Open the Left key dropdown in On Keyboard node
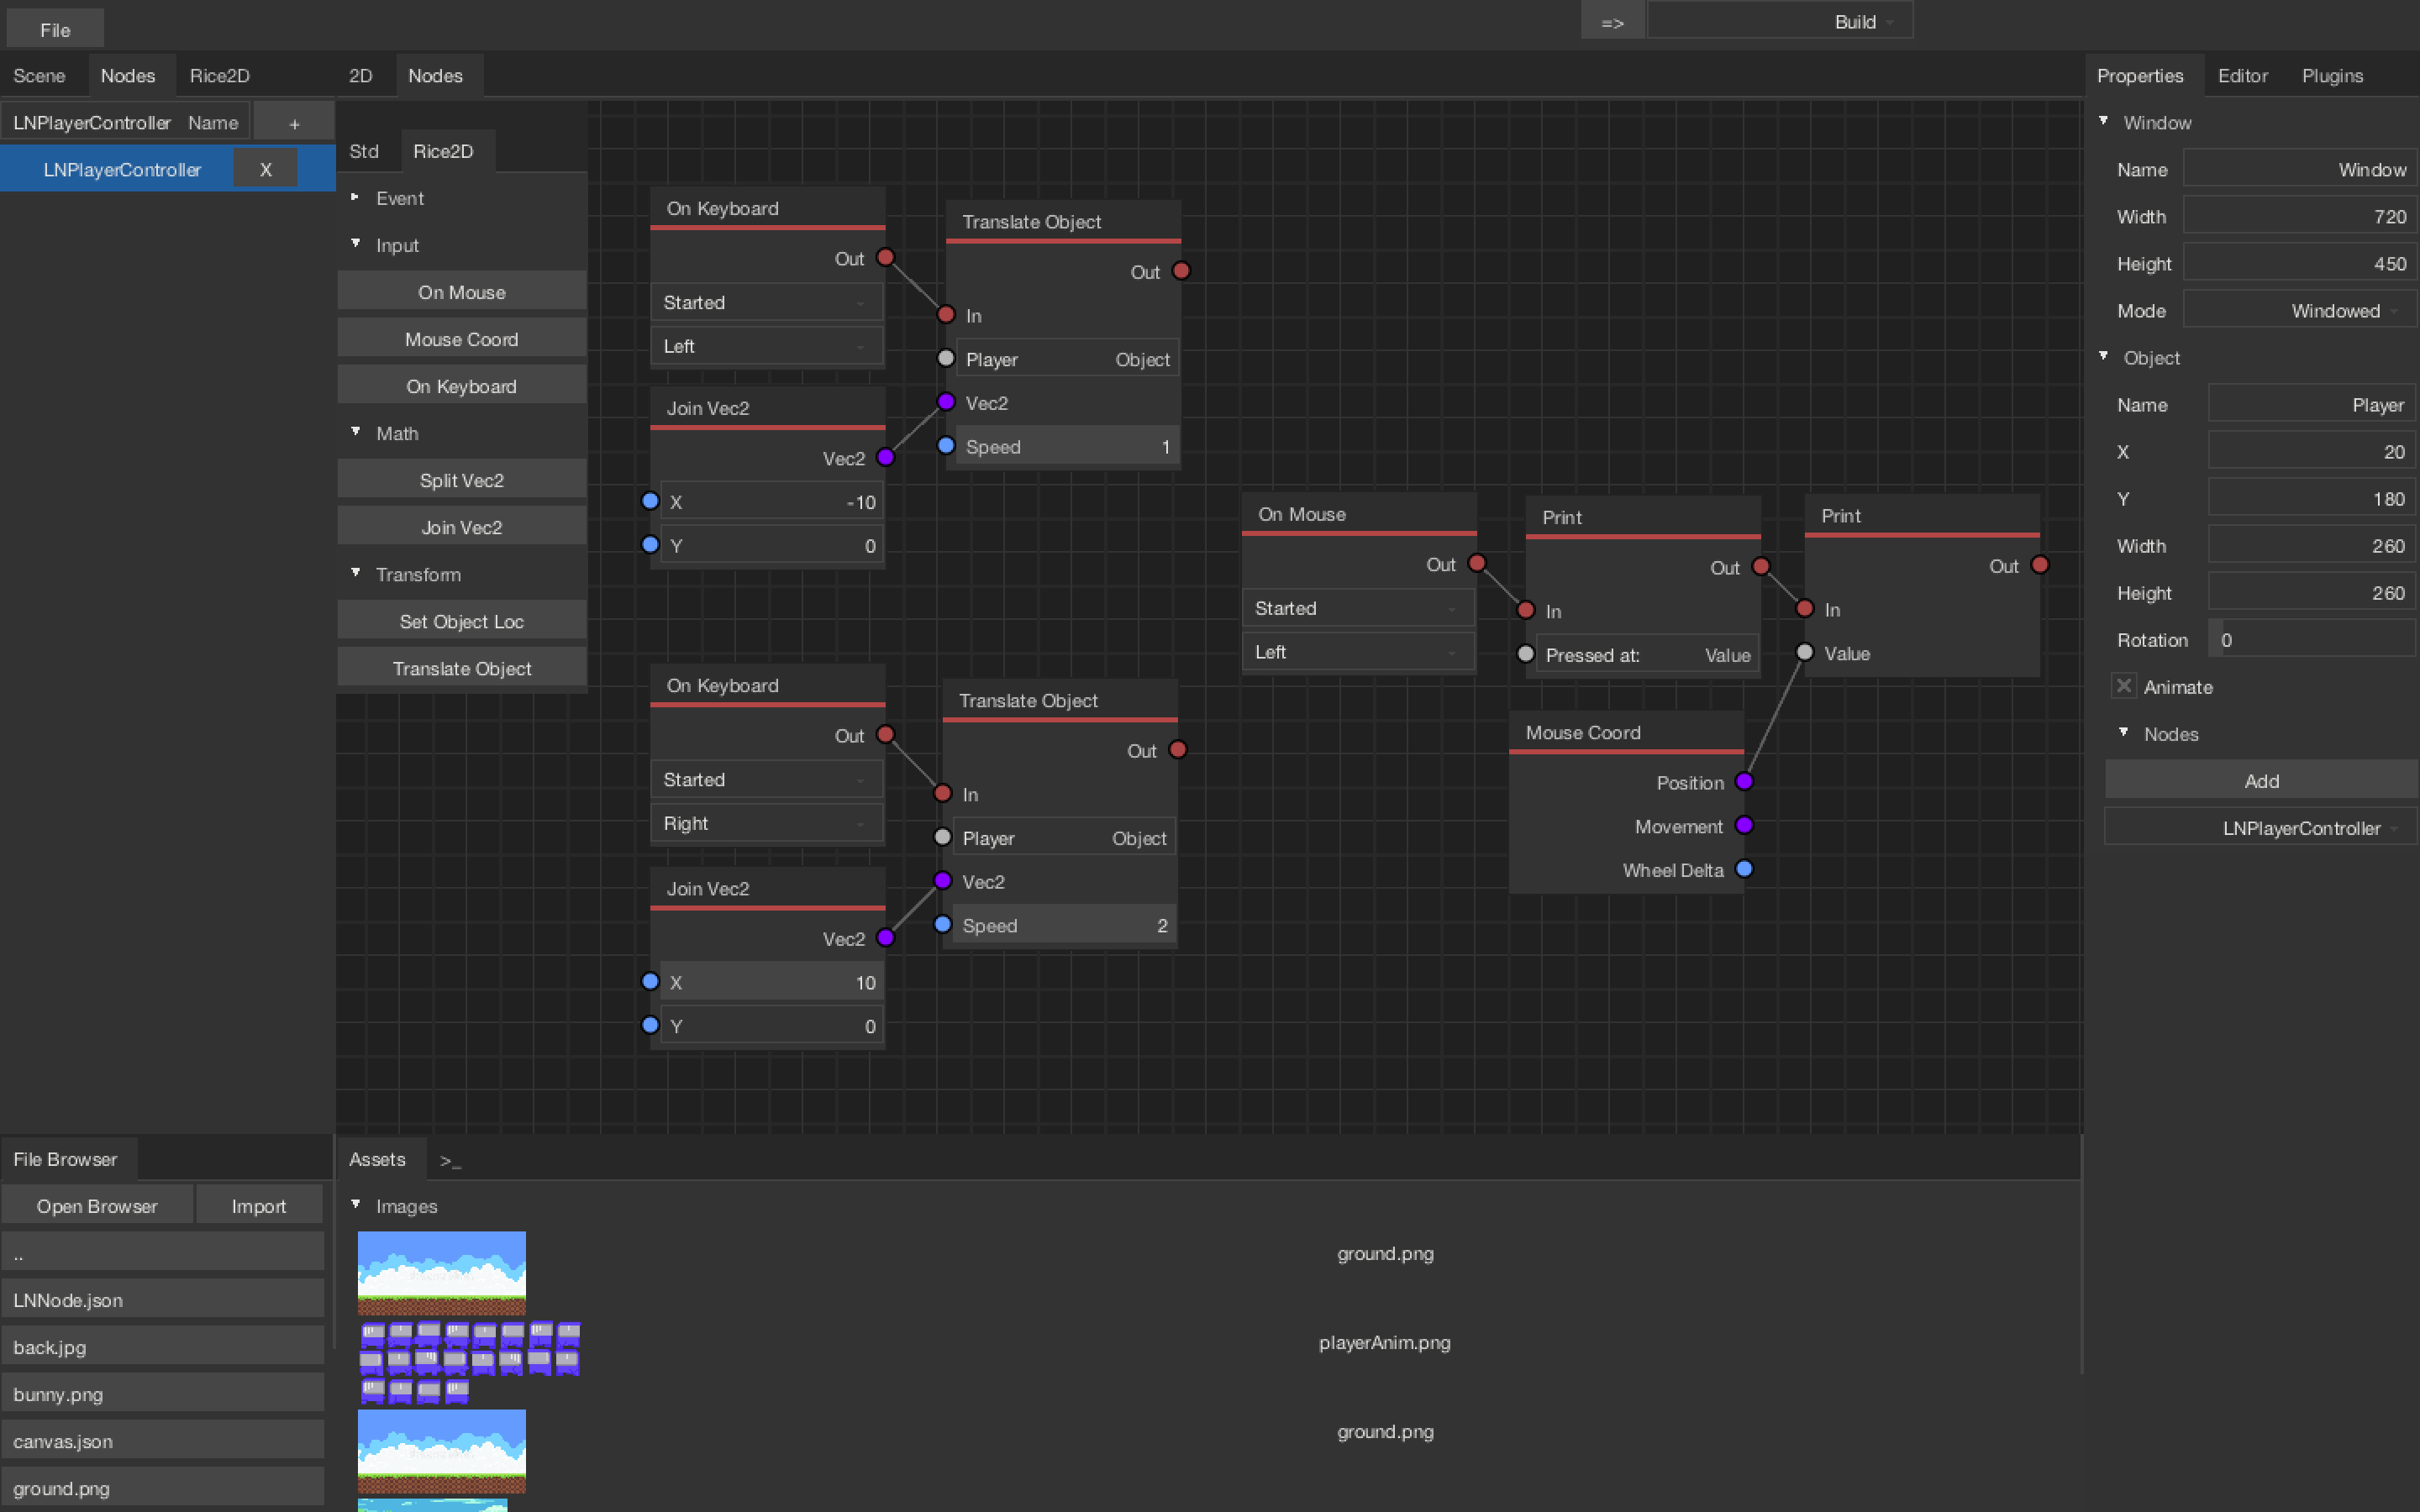2420x1512 pixels. click(767, 346)
